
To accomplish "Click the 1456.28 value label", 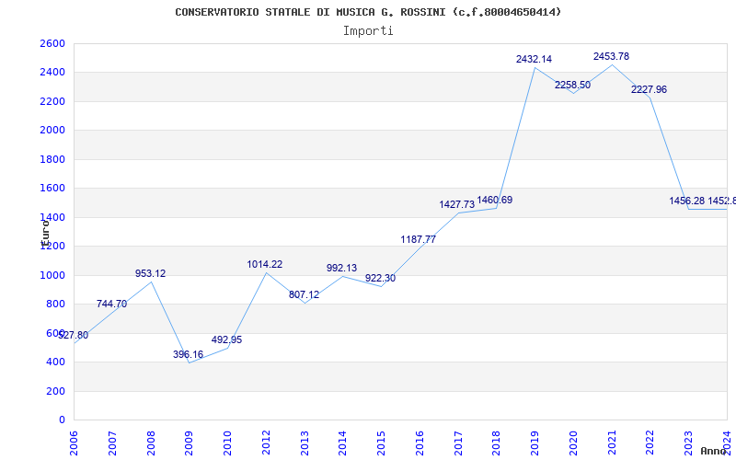I will pyautogui.click(x=686, y=201).
